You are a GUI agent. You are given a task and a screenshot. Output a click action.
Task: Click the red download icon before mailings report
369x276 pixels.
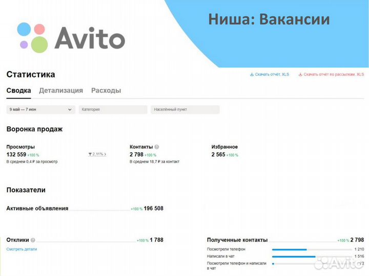coord(300,75)
